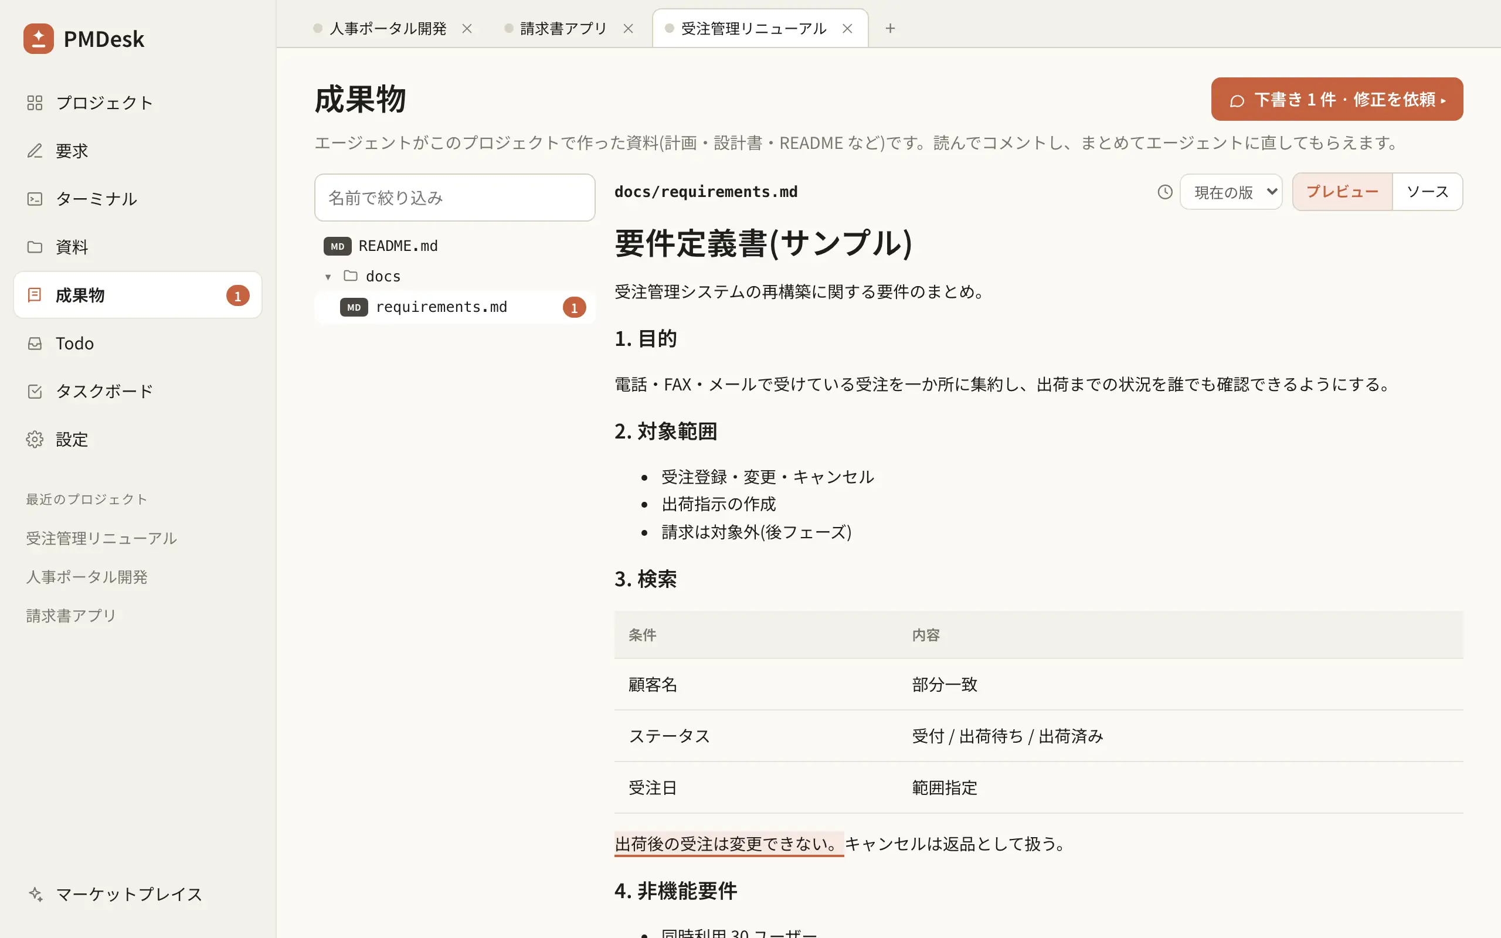Click the MD badge beside README.md
The width and height of the screenshot is (1501, 938).
[337, 246]
